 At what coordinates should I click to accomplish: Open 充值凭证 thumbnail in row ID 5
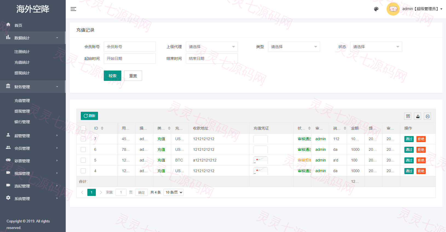click(261, 160)
